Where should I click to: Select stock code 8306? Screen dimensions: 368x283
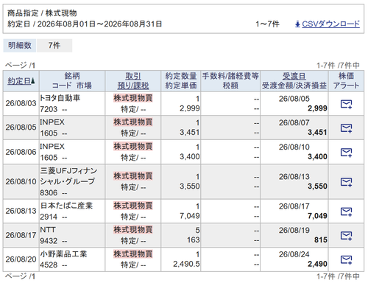(x=49, y=193)
